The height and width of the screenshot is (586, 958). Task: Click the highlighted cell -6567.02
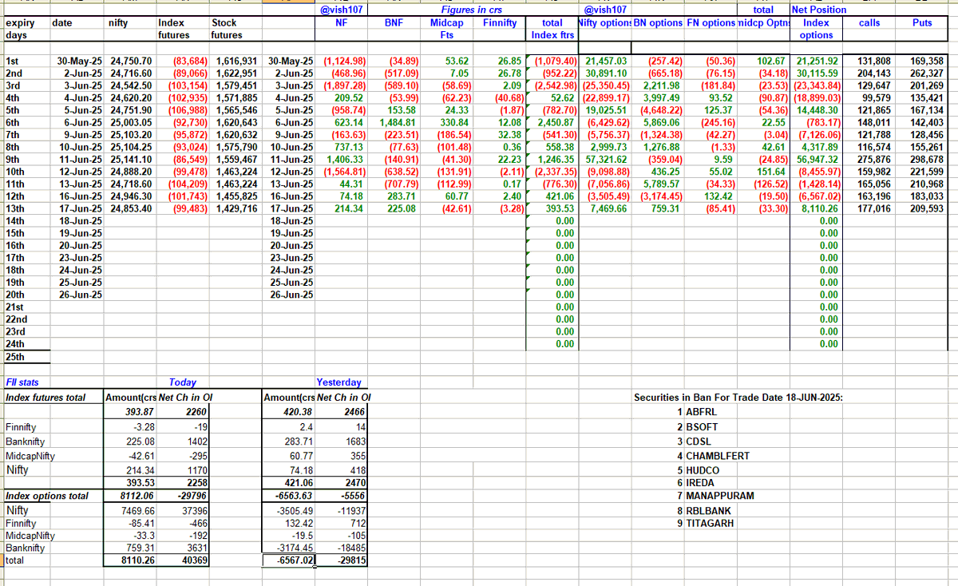point(289,561)
